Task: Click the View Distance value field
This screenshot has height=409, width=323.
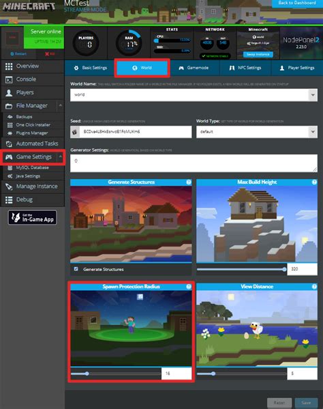Action: click(x=302, y=373)
